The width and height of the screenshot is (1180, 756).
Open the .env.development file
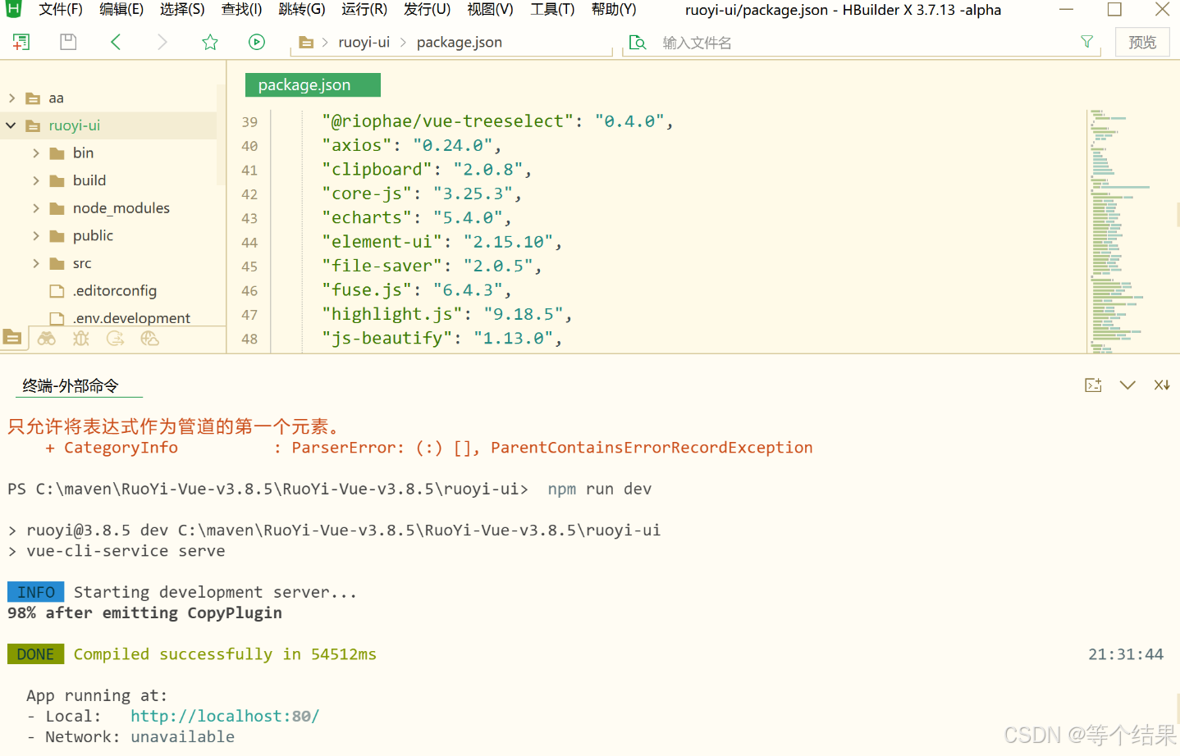(131, 318)
